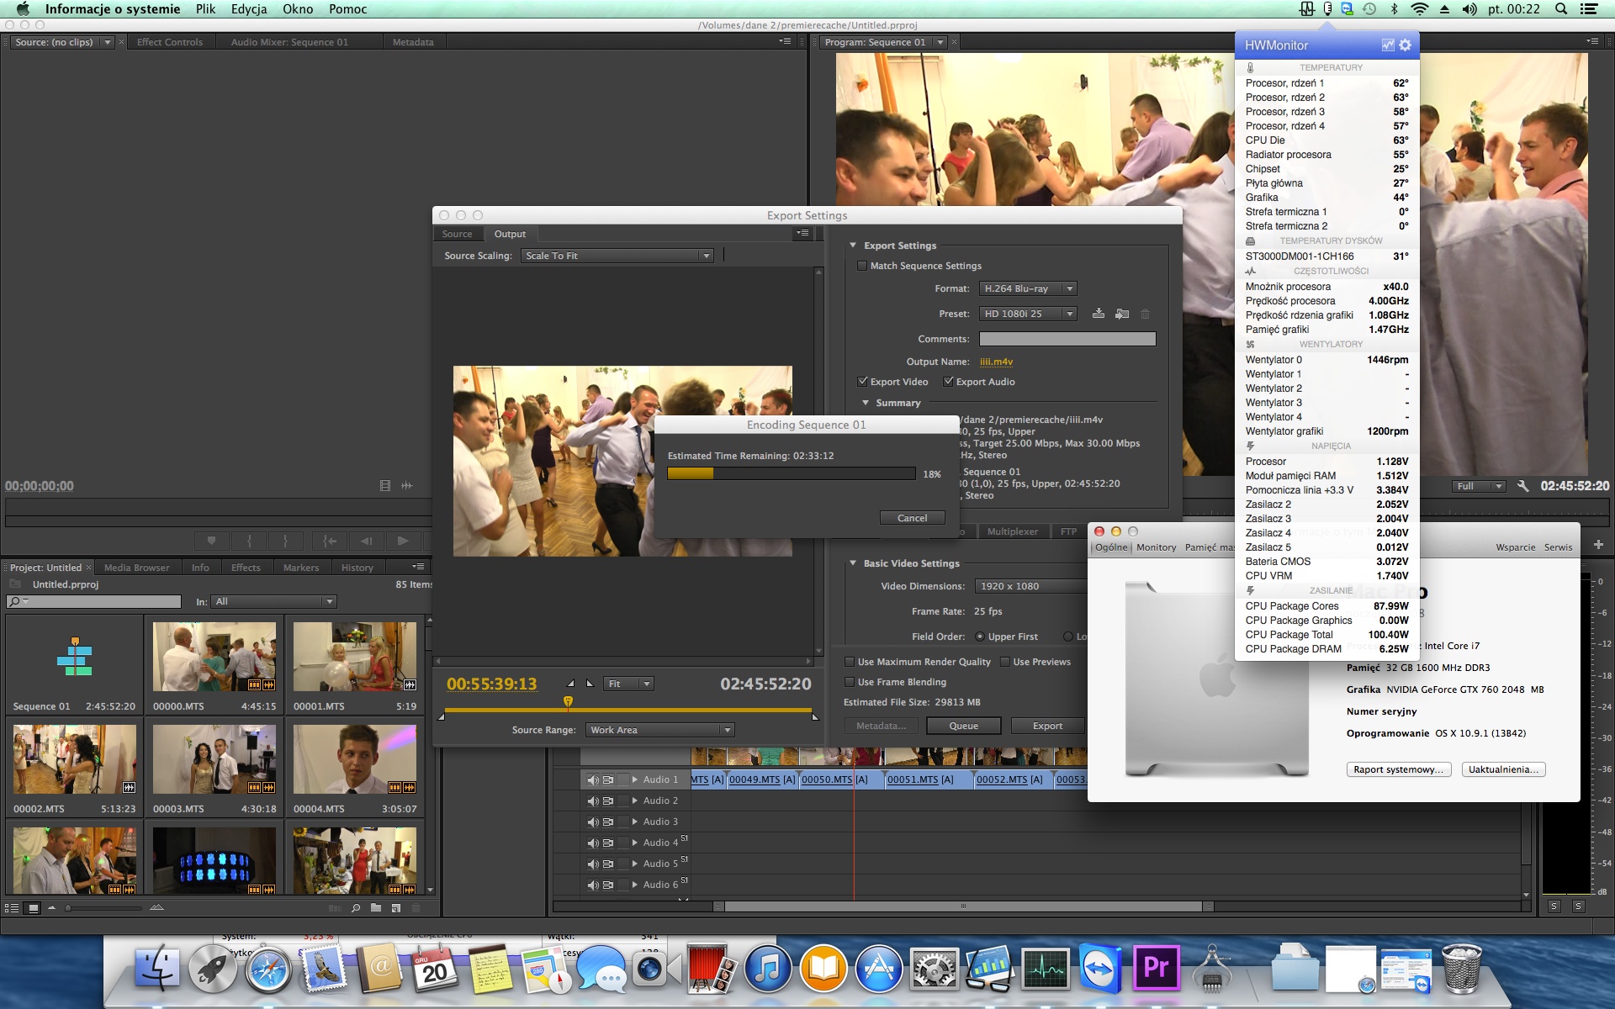Enable Use Previews checkbox
The width and height of the screenshot is (1615, 1009).
(x=1005, y=662)
